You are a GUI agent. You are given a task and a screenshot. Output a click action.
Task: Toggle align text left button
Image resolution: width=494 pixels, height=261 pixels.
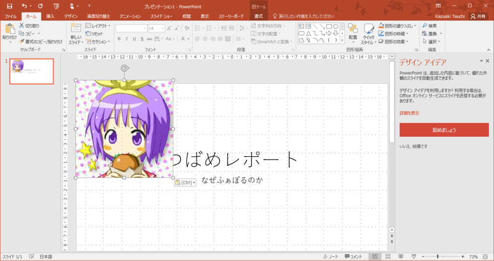click(x=197, y=39)
